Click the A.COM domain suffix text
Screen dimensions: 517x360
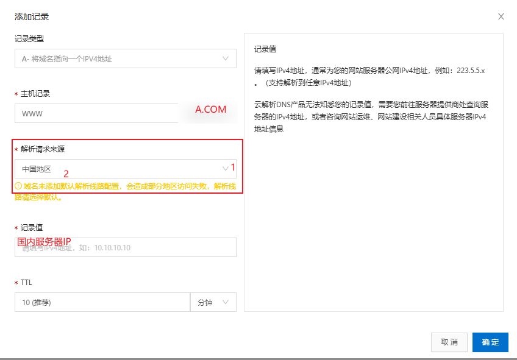[210, 110]
